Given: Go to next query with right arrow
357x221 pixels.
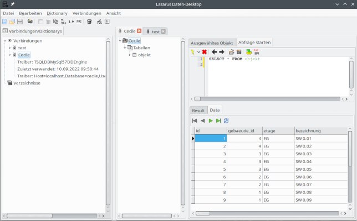Looking at the screenshot, I should (x=222, y=52).
